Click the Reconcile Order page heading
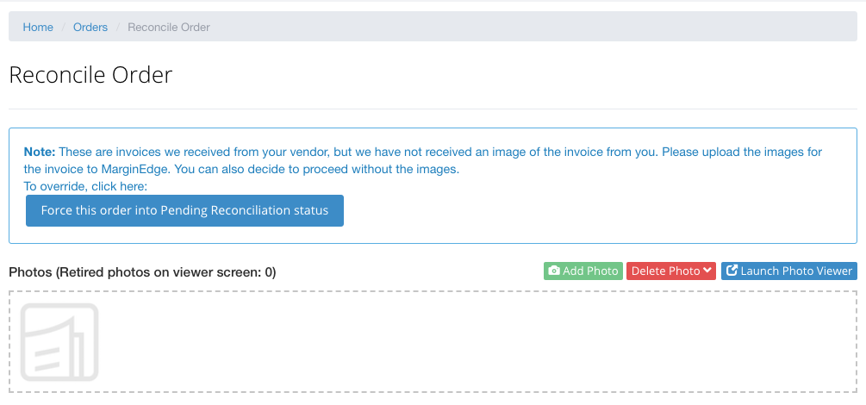 [x=90, y=75]
